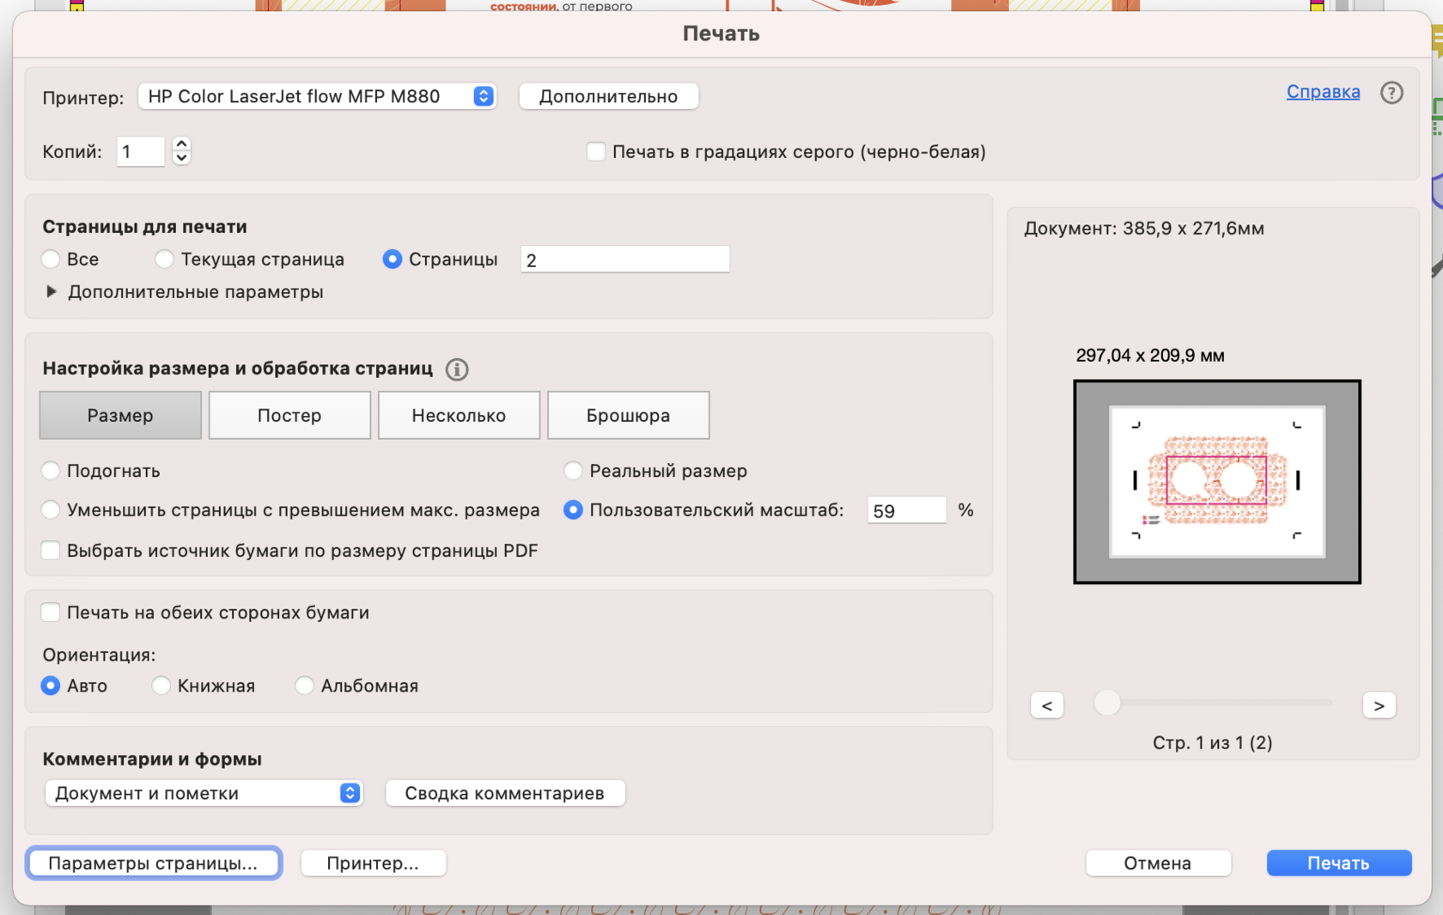Click the custom scale percentage field

pos(905,510)
